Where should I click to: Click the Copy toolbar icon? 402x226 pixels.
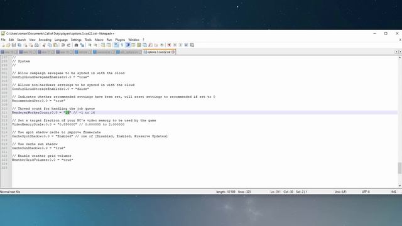[x=50, y=45]
